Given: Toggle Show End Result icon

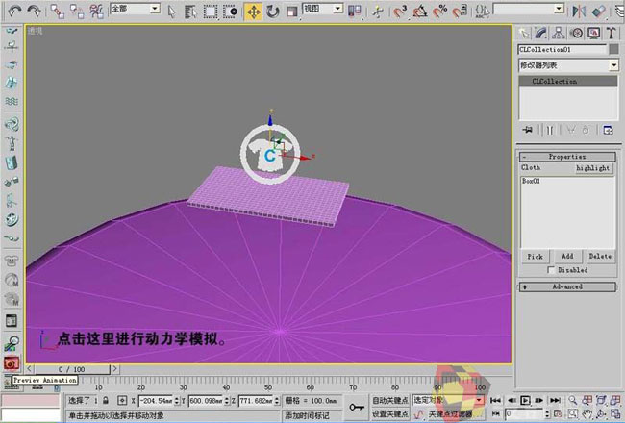Looking at the screenshot, I should [550, 130].
